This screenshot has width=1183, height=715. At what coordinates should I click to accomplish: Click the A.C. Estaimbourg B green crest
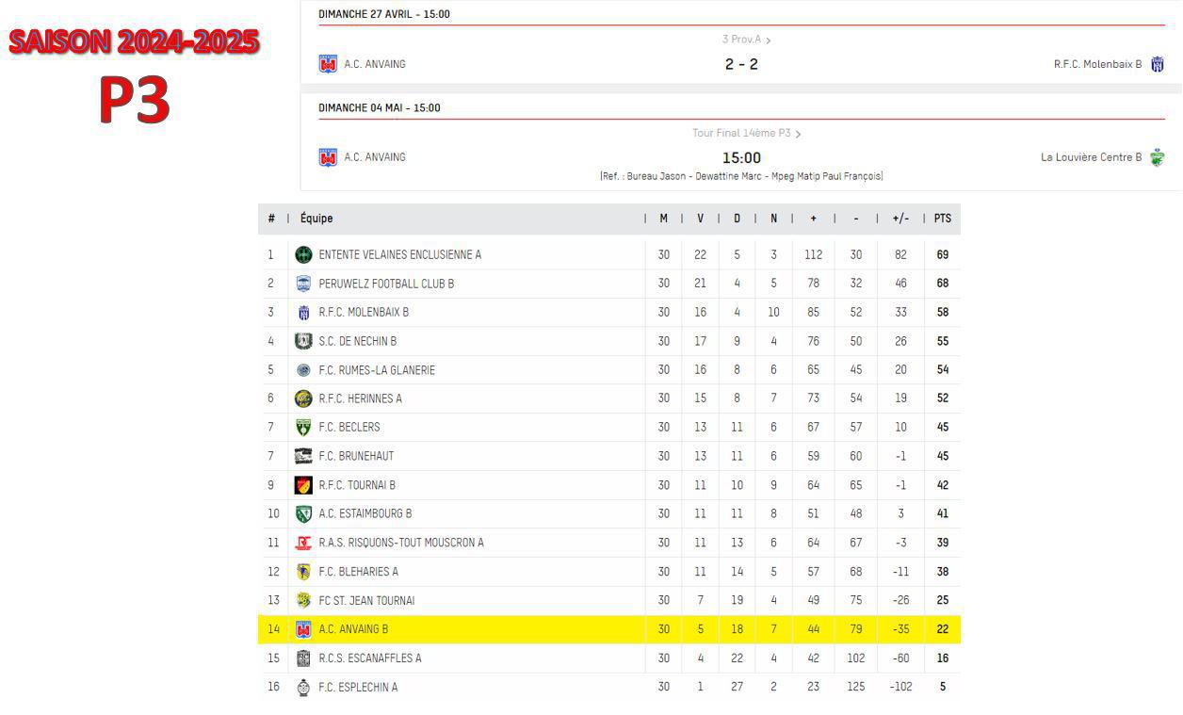(303, 513)
